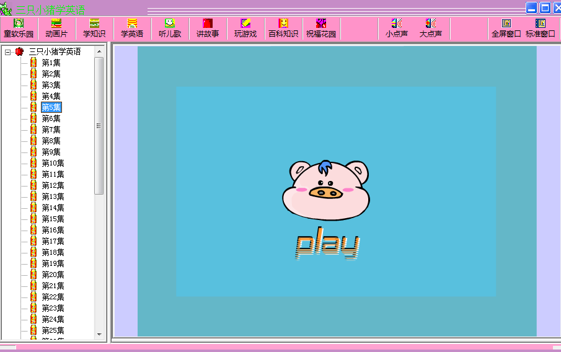Select episode 第11集
The image size is (561, 352).
point(53,174)
